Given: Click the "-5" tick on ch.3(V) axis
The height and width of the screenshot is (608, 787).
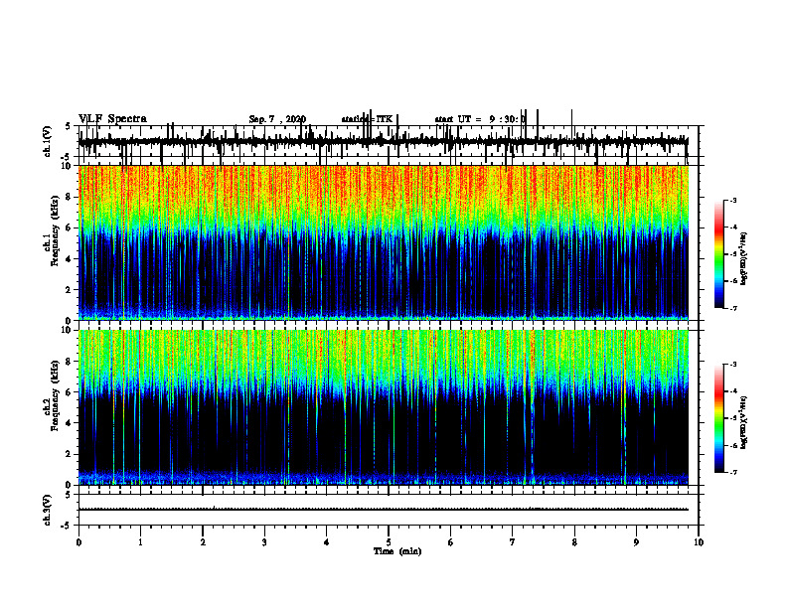Looking at the screenshot, I should pos(67,526).
